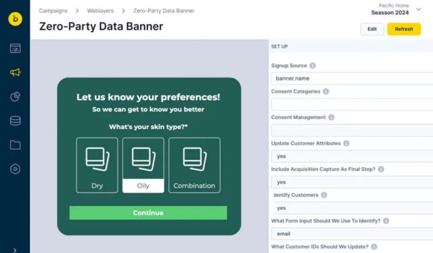
Task: Show info for Include Acquisition Capture
Action: tap(381, 169)
